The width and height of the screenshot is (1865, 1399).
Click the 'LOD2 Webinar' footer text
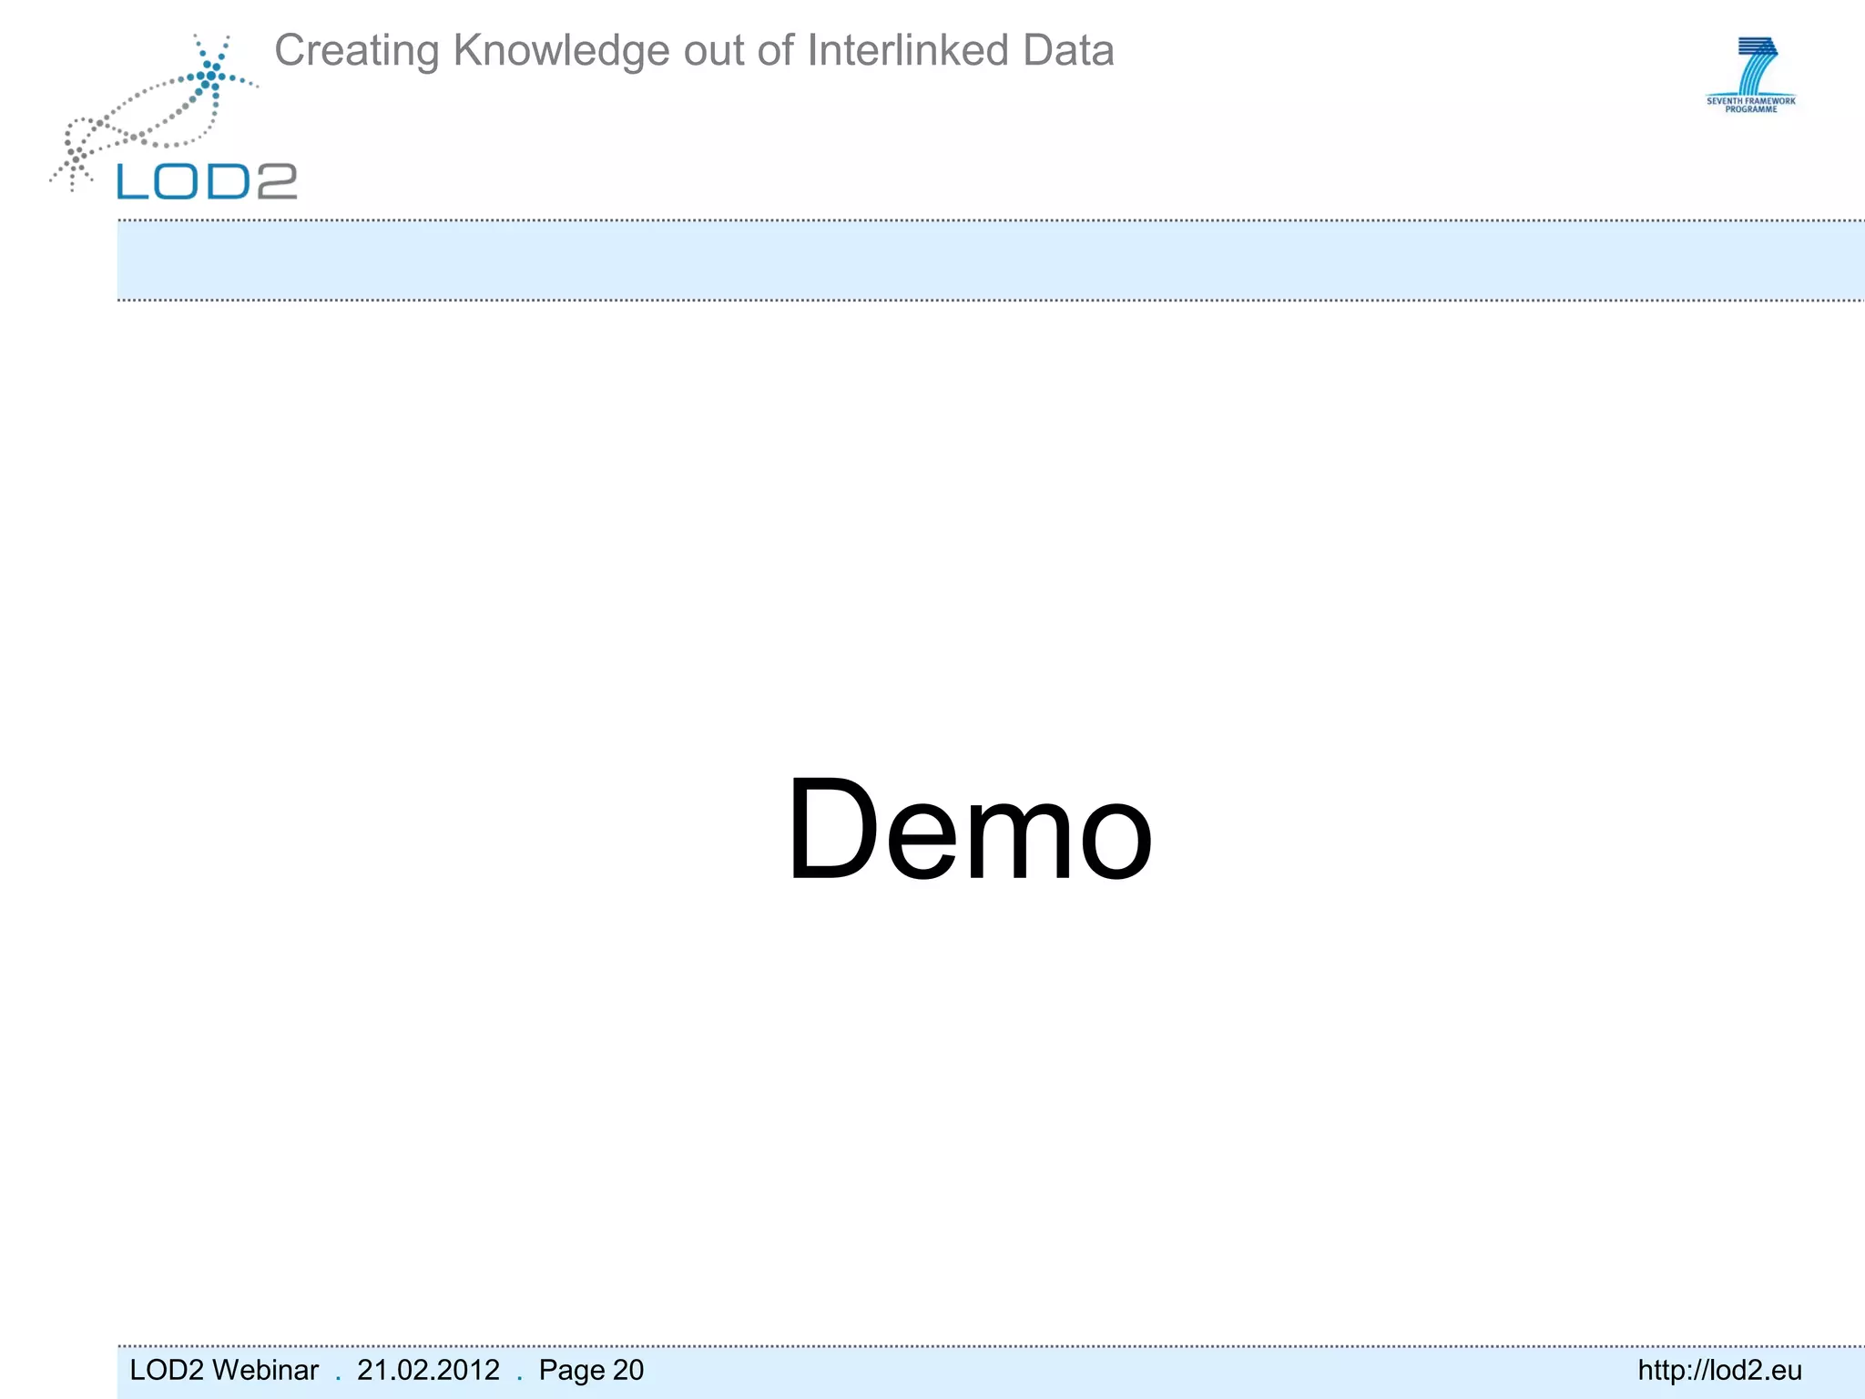tap(224, 1370)
